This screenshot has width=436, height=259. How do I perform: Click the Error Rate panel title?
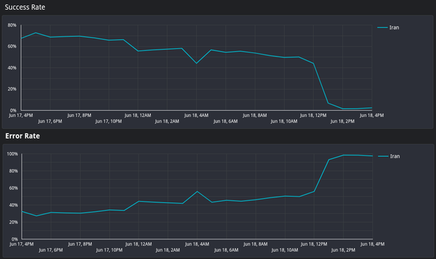click(x=22, y=136)
